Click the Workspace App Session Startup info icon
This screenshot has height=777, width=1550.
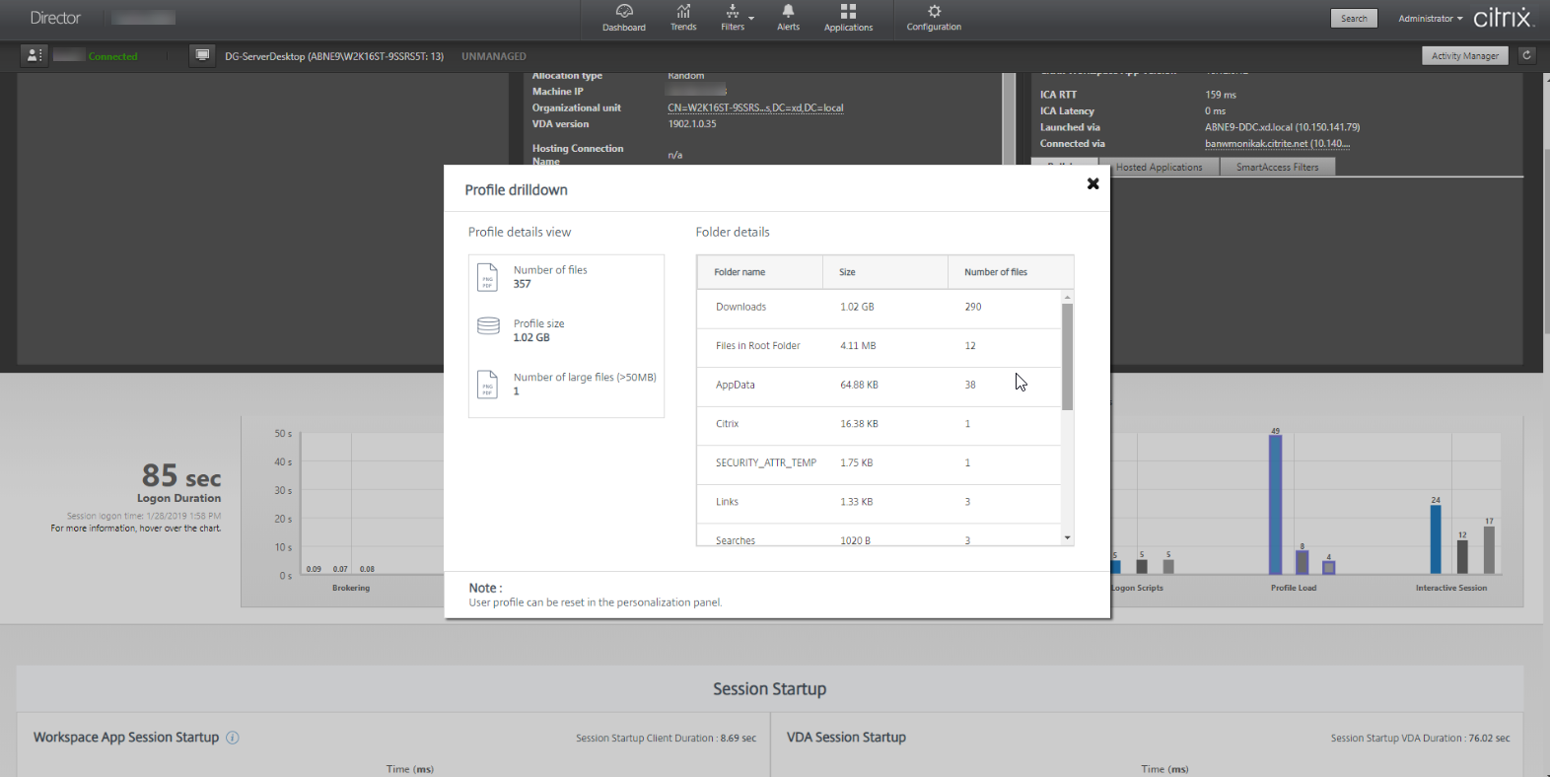(x=233, y=738)
